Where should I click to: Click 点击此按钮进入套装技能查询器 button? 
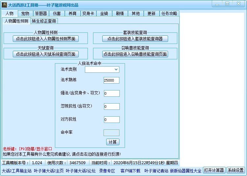point(135,39)
